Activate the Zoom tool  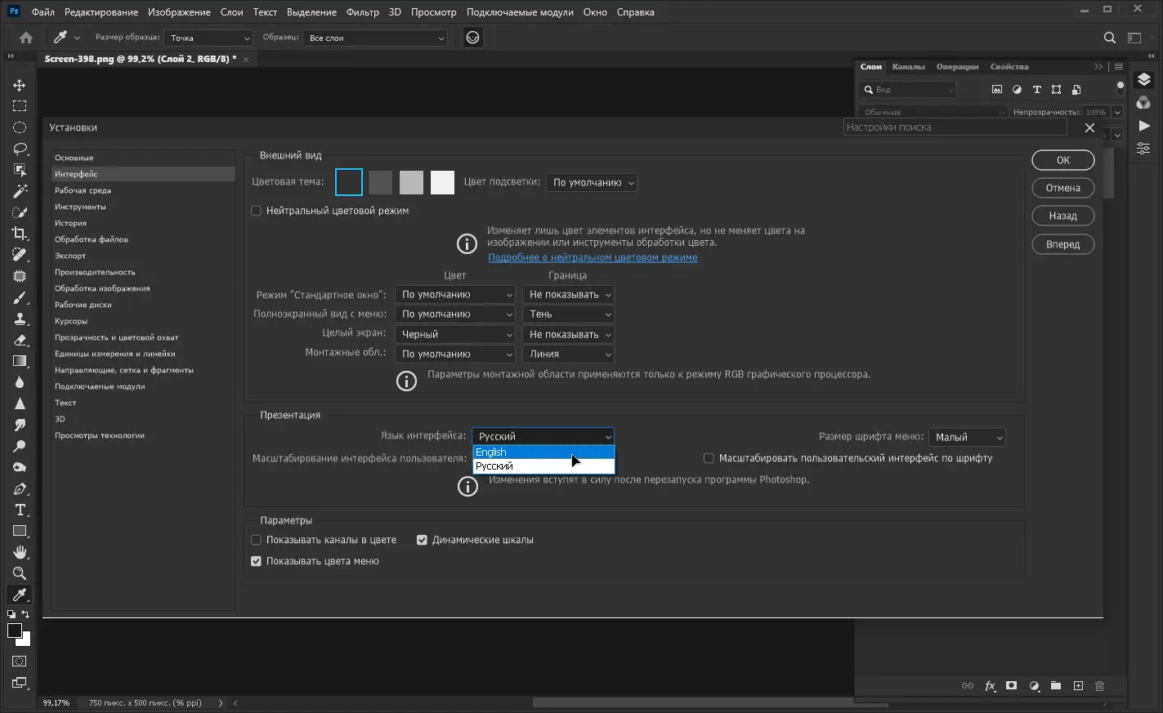click(20, 573)
